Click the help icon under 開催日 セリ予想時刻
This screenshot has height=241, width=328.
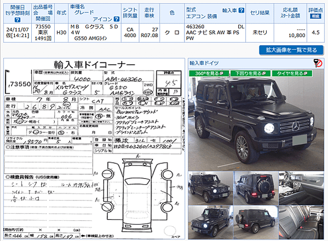tap(18, 20)
